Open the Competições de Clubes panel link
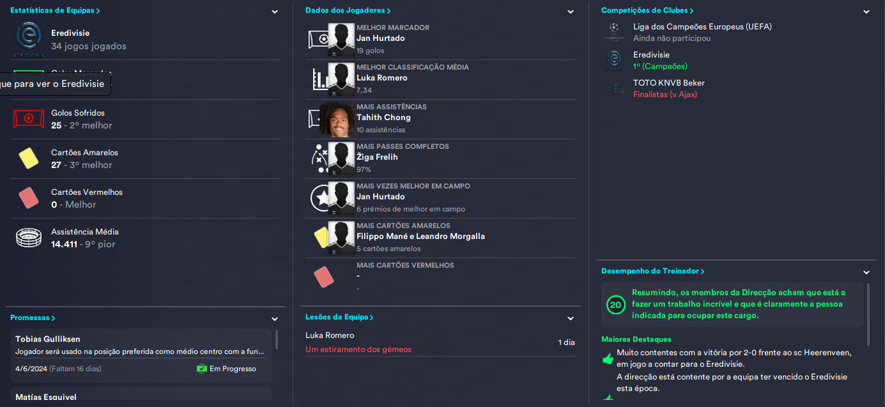885x407 pixels. tap(647, 11)
